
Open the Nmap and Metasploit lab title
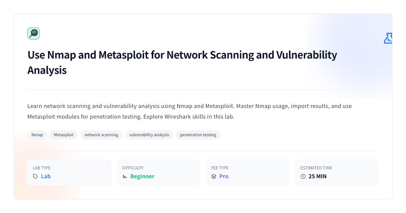182,63
